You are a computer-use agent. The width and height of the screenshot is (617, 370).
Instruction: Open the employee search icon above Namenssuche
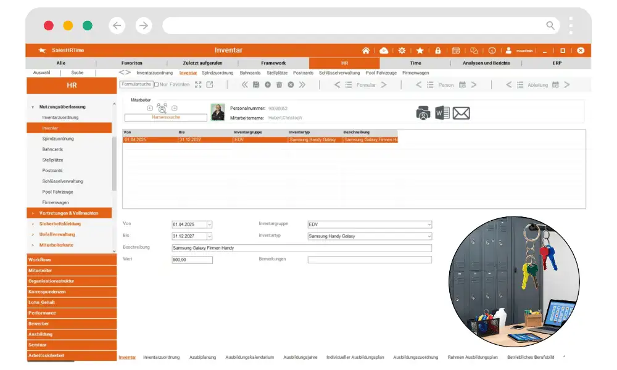162,108
